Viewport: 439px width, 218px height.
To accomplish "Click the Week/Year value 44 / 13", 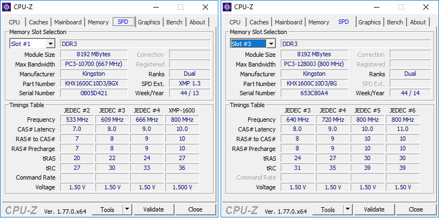I will [190, 93].
